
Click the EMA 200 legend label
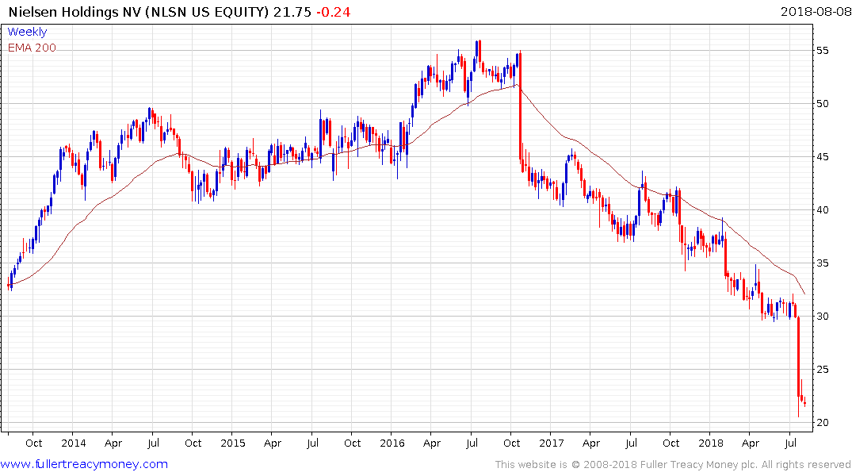pos(32,48)
